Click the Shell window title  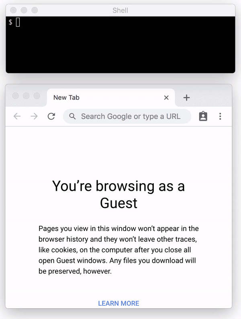120,10
